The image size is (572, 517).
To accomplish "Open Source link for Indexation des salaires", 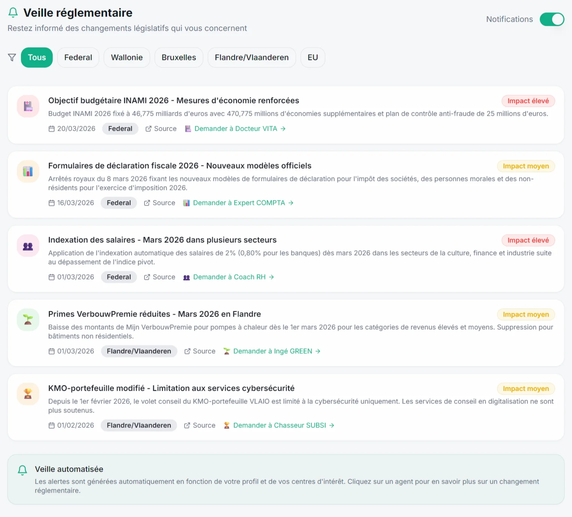I will (159, 277).
